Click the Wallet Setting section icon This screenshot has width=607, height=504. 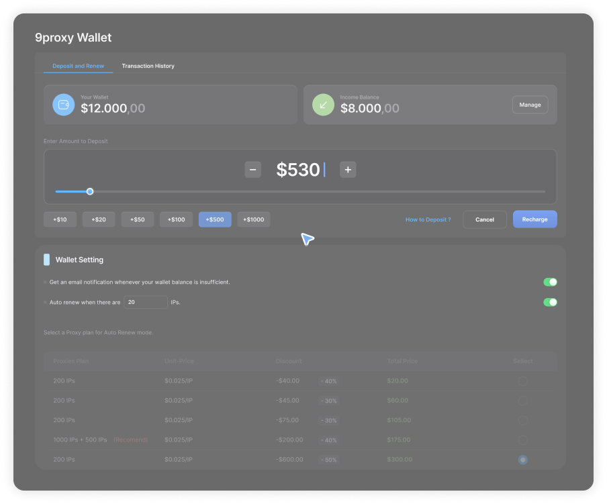[46, 260]
